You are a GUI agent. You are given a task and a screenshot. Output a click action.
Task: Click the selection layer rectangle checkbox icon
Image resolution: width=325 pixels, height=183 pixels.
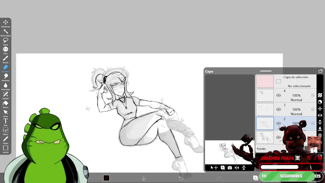(279, 82)
